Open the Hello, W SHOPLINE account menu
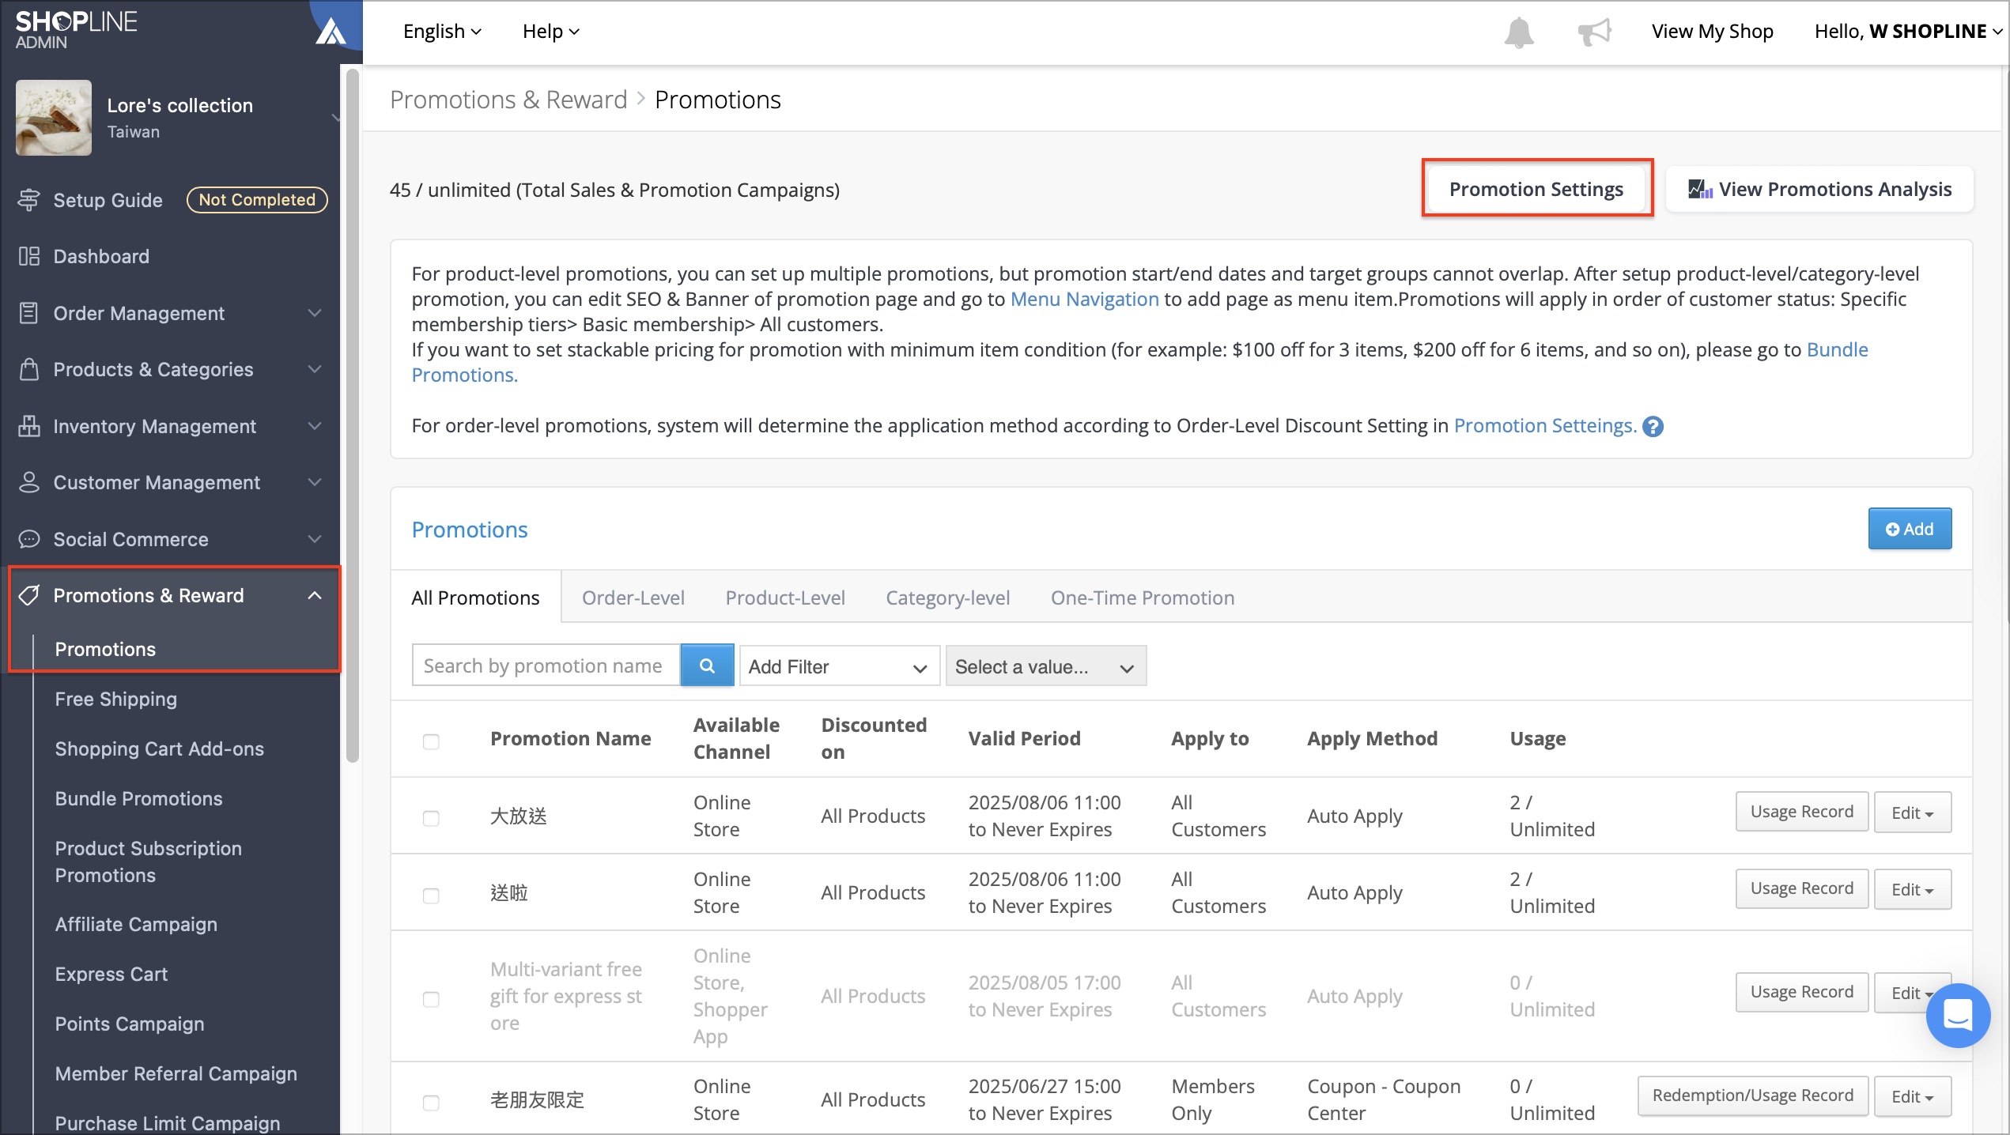This screenshot has width=2010, height=1135. coord(1907,32)
